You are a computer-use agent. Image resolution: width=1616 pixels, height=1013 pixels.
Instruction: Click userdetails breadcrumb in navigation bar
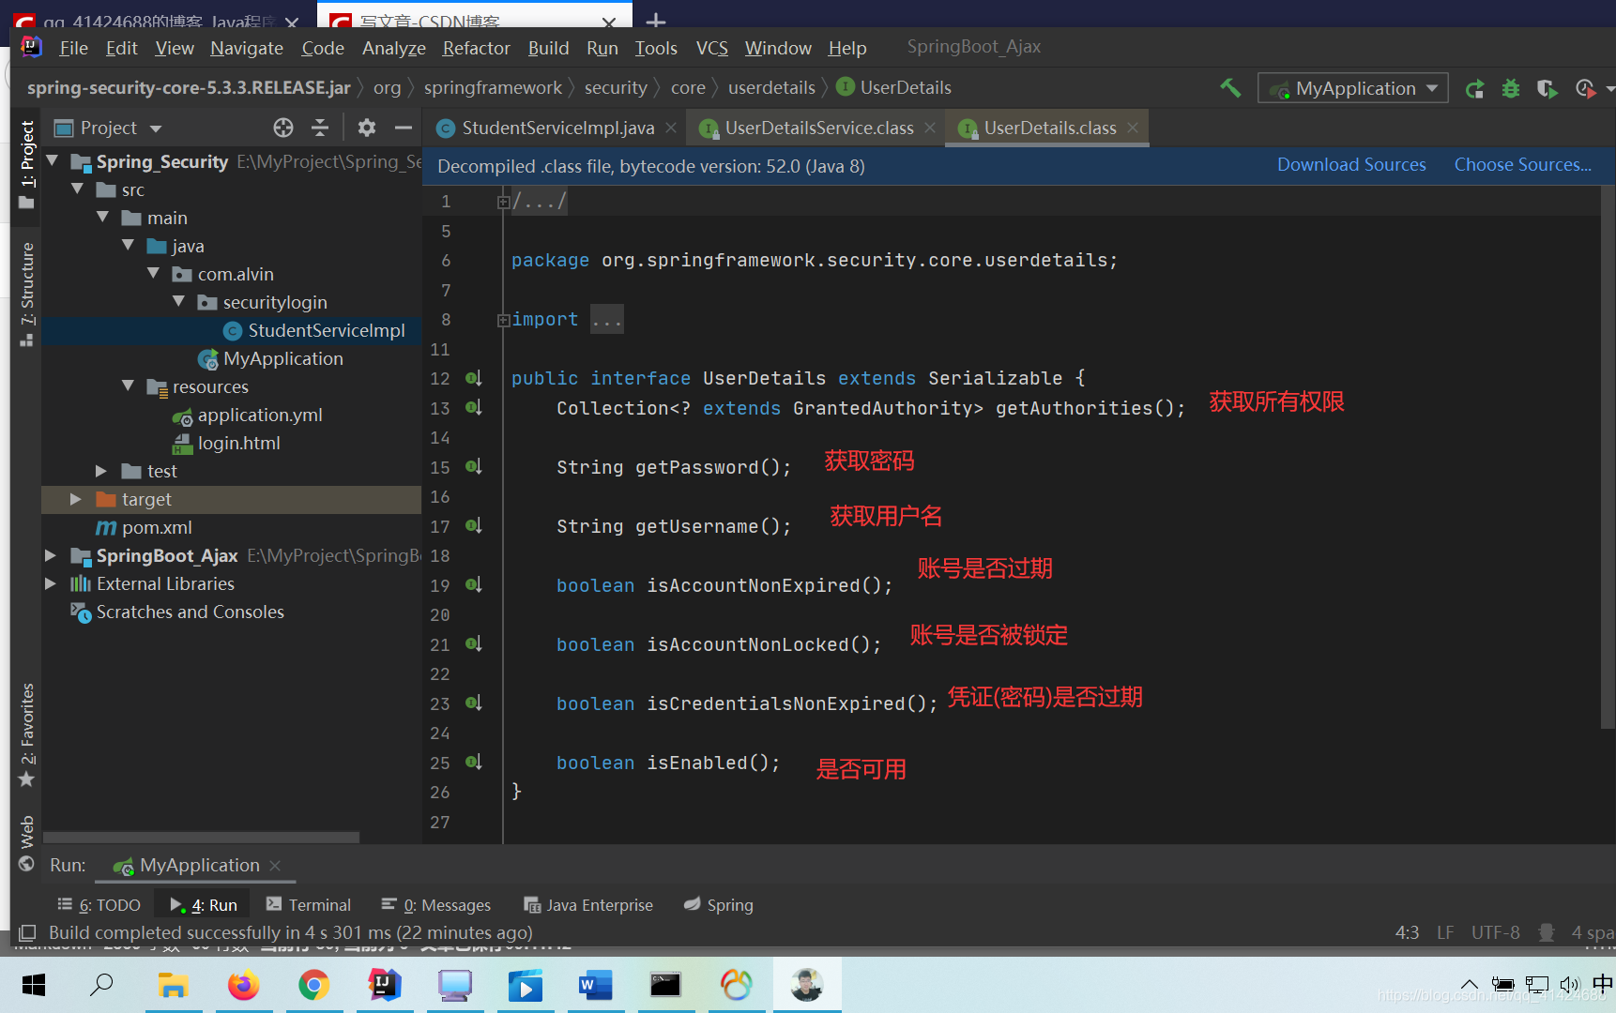771,88
